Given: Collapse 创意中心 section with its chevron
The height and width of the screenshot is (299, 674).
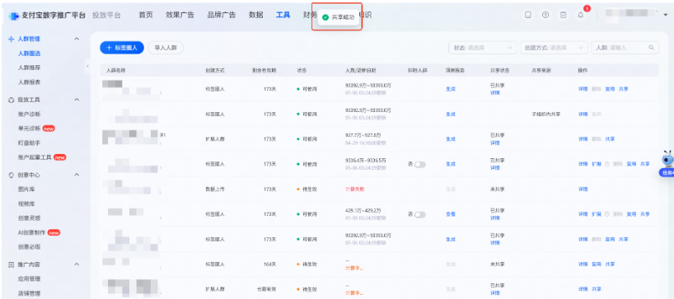Looking at the screenshot, I should 77,175.
